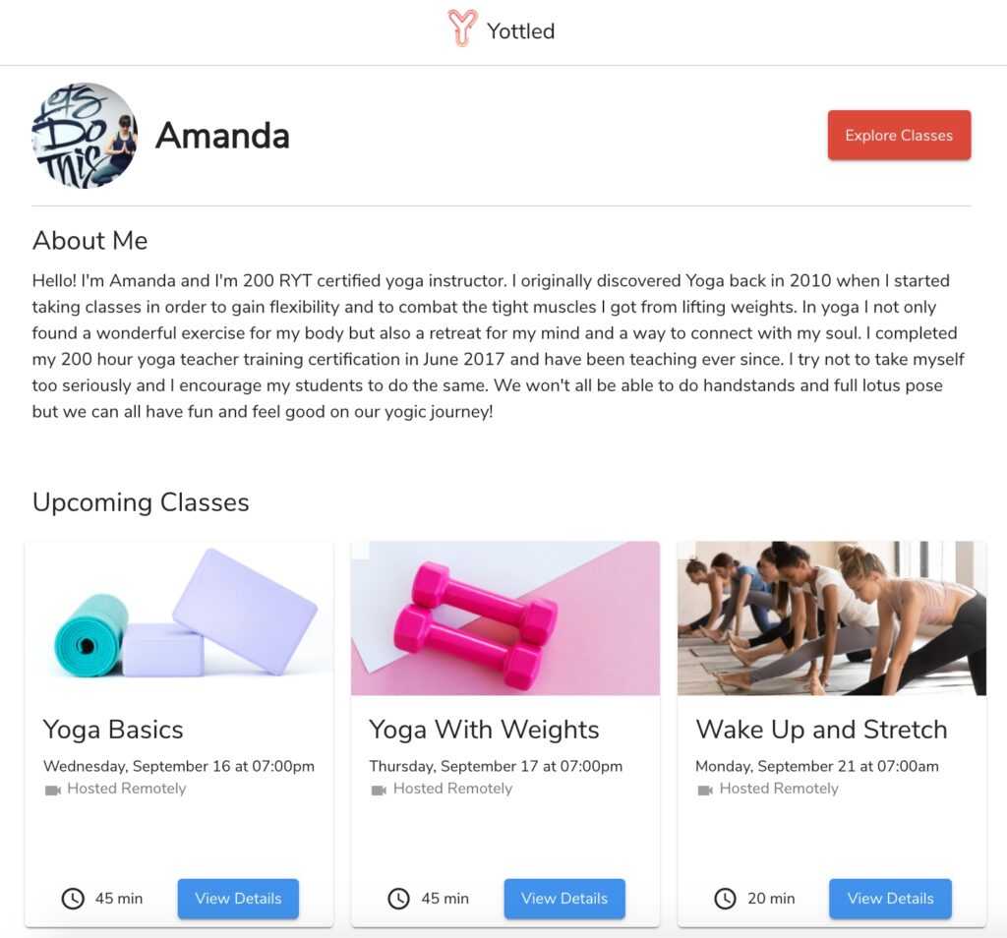Select the Yoga With Weights title
This screenshot has width=1007, height=938.
[x=484, y=730]
